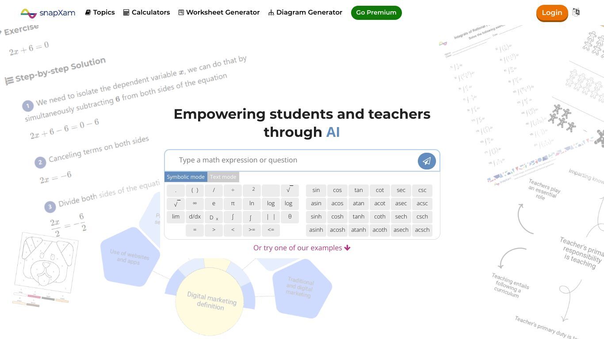This screenshot has width=604, height=339.
Task: Select Symbolic mode
Action: (x=186, y=177)
